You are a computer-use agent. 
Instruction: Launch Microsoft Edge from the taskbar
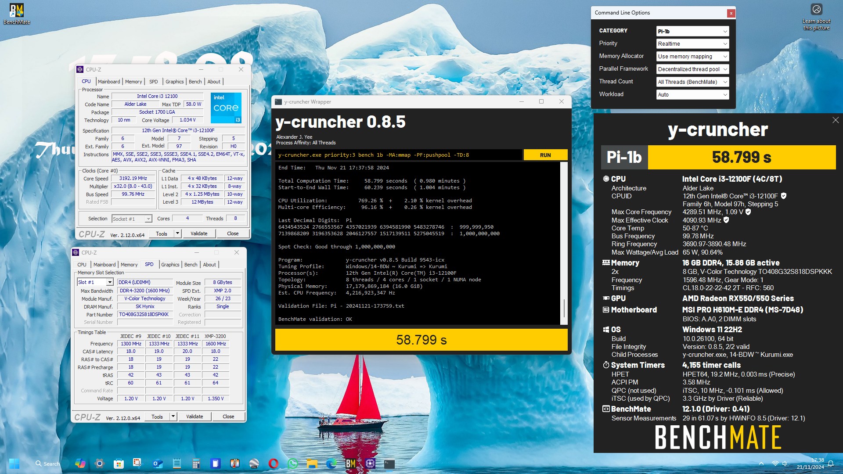331,463
